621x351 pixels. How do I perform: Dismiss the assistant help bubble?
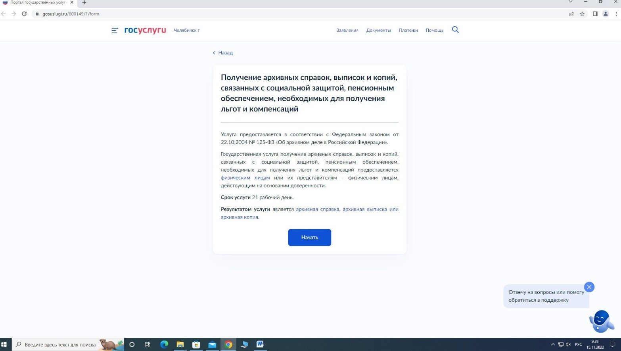589,287
